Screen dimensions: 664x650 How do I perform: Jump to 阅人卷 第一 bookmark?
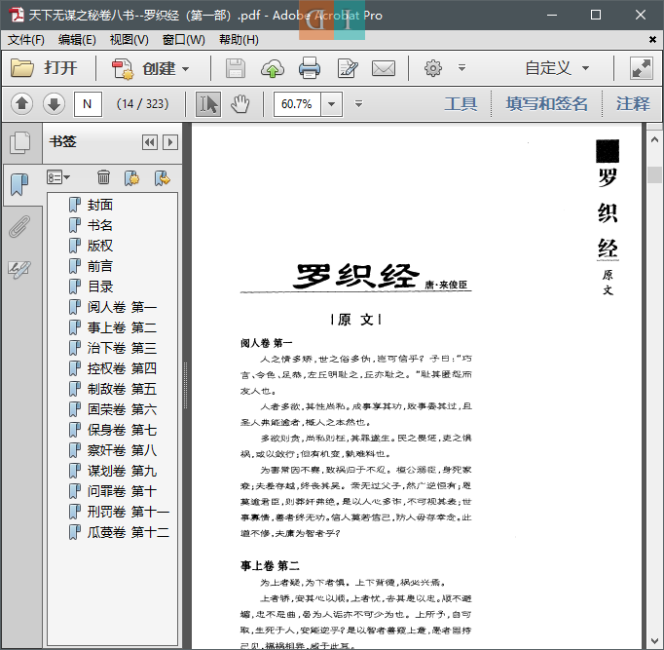pos(122,307)
